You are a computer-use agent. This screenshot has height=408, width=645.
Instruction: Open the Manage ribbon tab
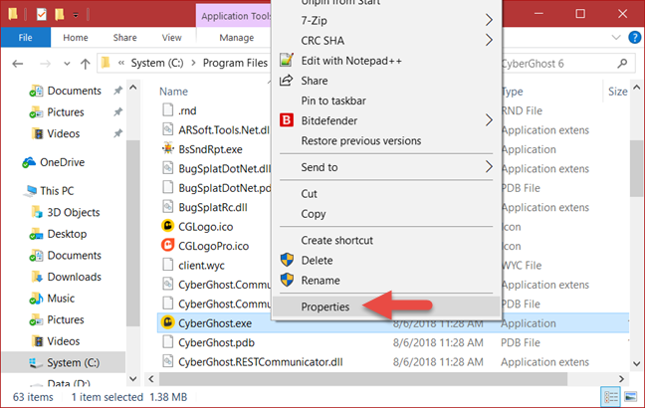click(237, 38)
